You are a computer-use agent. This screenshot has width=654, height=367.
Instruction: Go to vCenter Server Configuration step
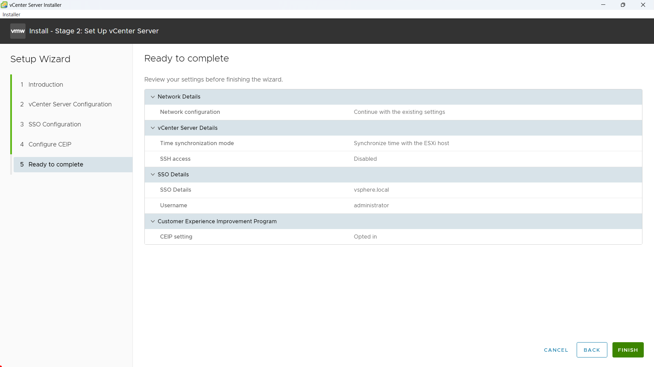(x=70, y=104)
